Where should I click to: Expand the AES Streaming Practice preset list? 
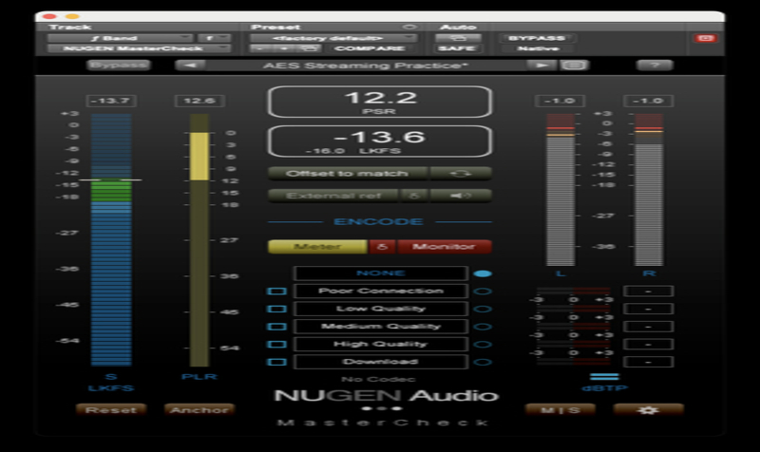coord(368,66)
